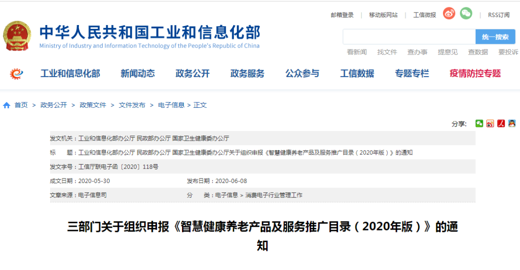Open the 工业和信息化部 menu
This screenshot has height=270, width=520.
coord(70,73)
